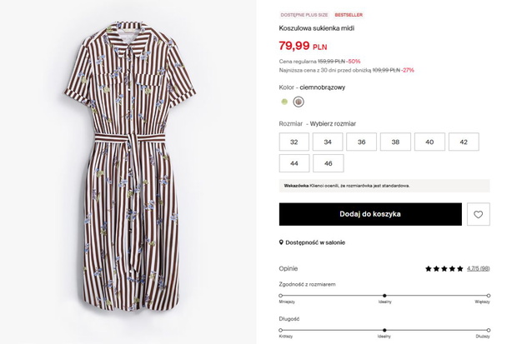Image resolution: width=517 pixels, height=344 pixels.
Task: Select size 44
Action: click(x=294, y=163)
